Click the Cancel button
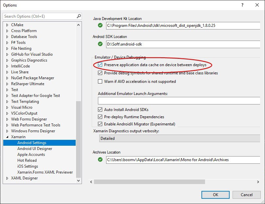The height and width of the screenshot is (204, 265). click(x=247, y=195)
